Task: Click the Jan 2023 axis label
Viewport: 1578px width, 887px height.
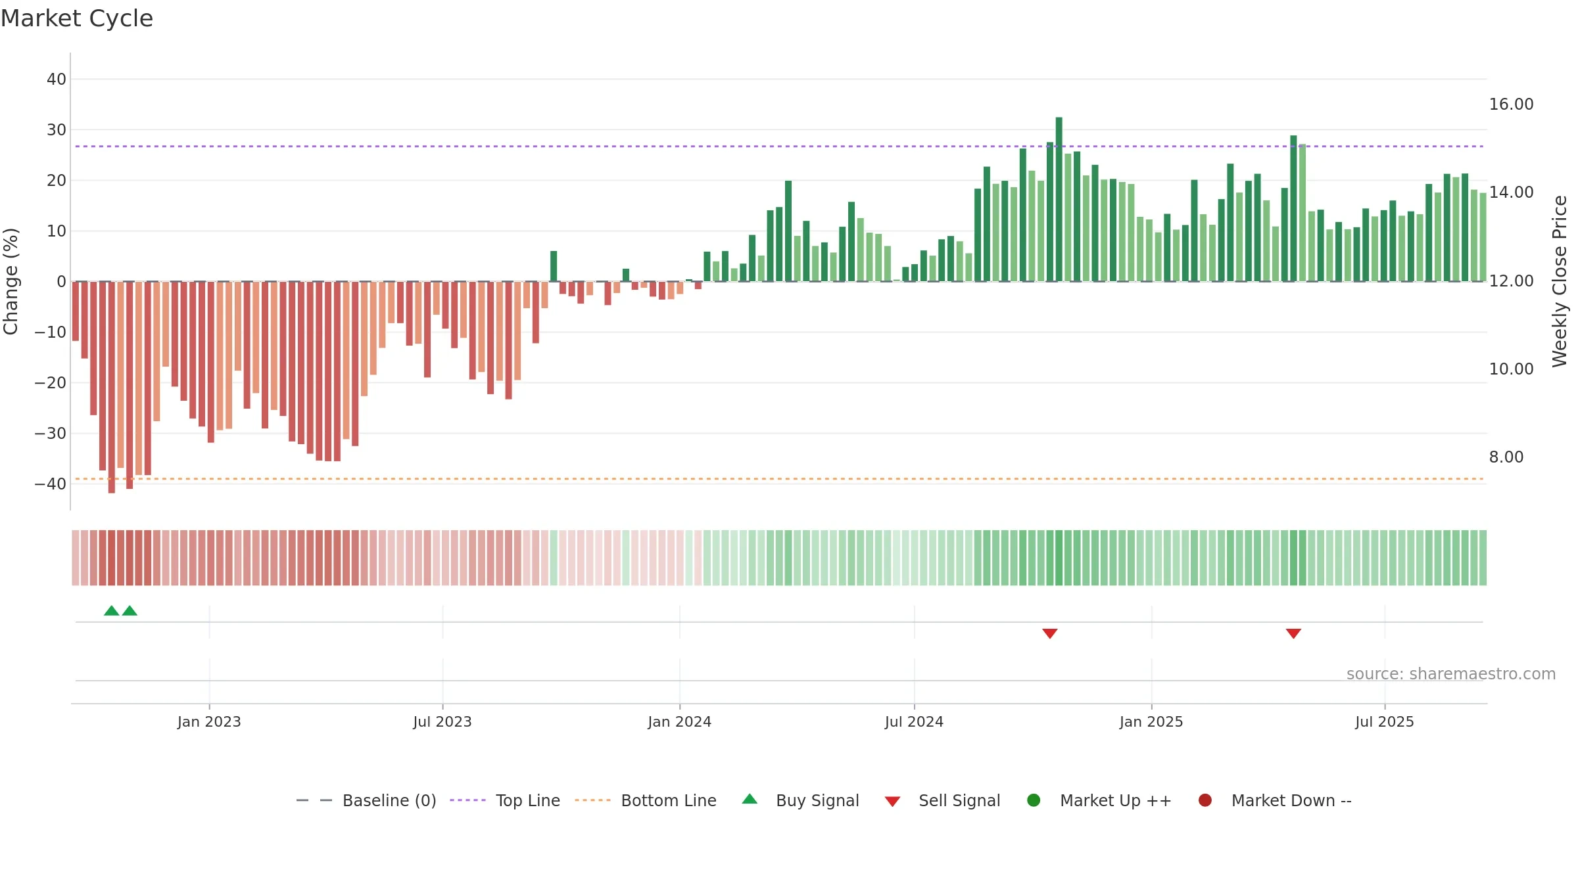Action: pos(209,721)
